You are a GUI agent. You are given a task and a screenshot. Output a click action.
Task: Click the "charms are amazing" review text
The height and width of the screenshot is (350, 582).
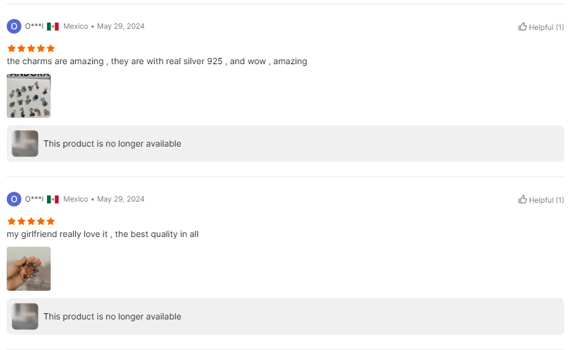coord(157,61)
